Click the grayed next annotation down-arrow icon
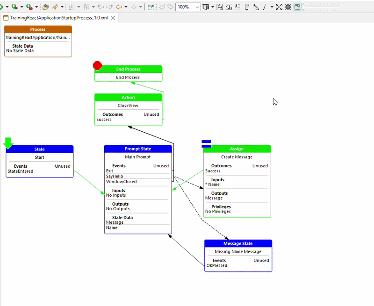 pos(72,7)
